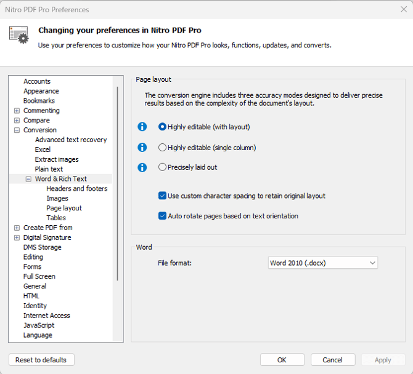Select Word & Rich Text tree item
The image size is (413, 374).
61,179
